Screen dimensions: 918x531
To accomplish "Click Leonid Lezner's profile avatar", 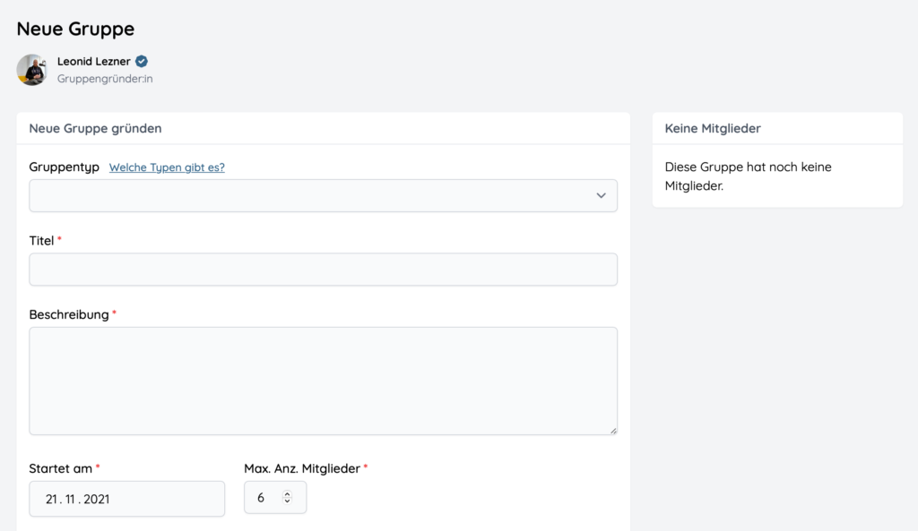I will tap(31, 70).
